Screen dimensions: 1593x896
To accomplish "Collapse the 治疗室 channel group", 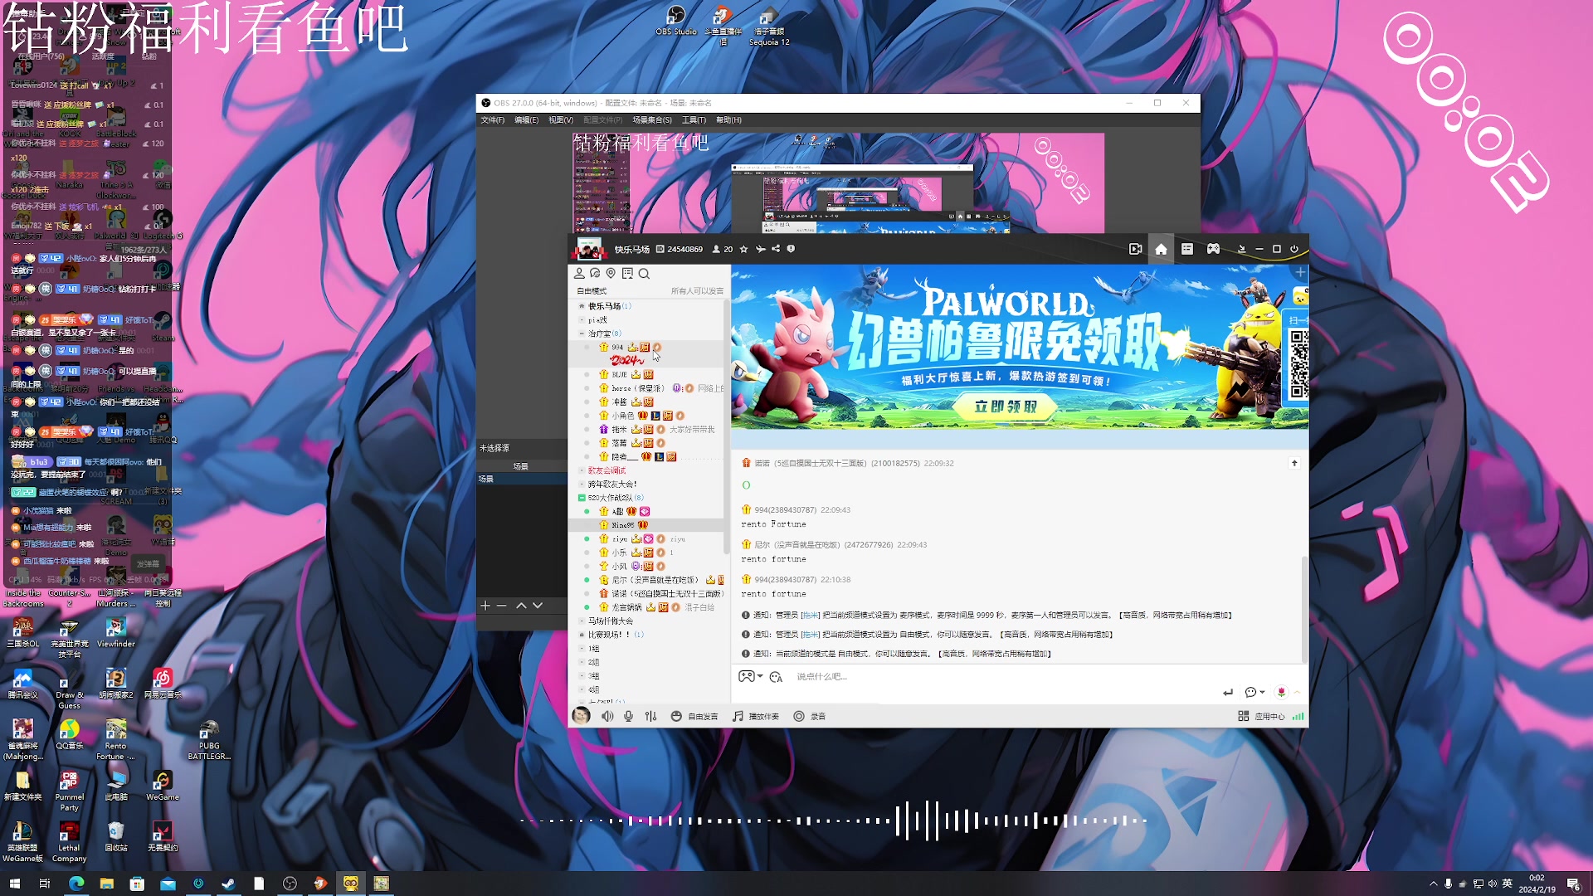I will (582, 334).
